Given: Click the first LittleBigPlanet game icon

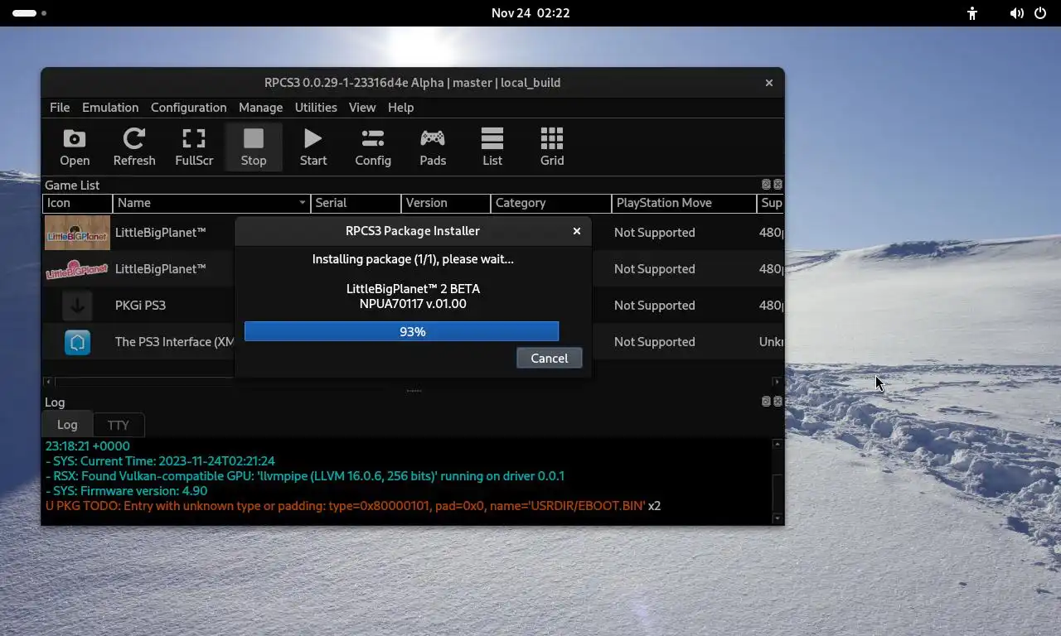Looking at the screenshot, I should pos(77,233).
